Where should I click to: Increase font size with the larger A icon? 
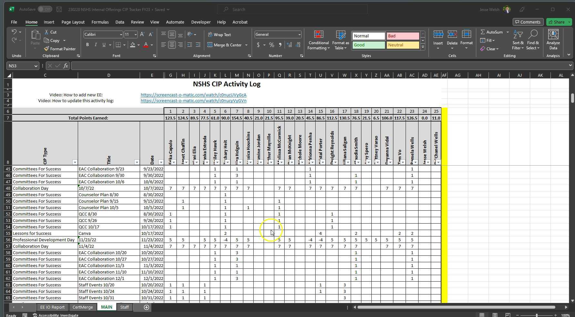[x=142, y=34]
